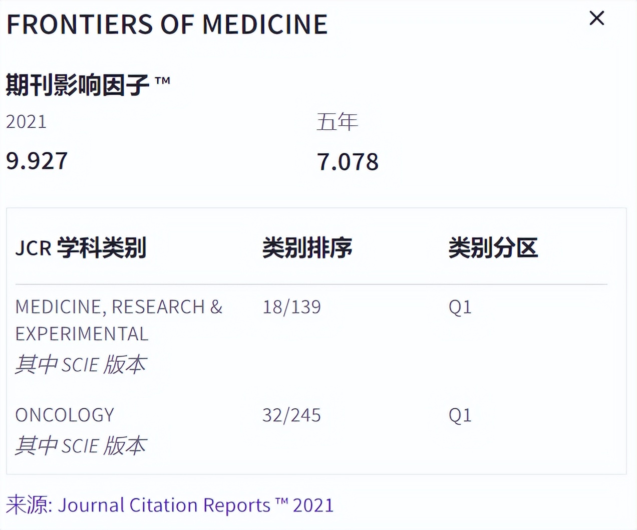The height and width of the screenshot is (530, 637).
Task: Close the FRONTIERS OF MEDICINE dialog
Action: (x=596, y=19)
